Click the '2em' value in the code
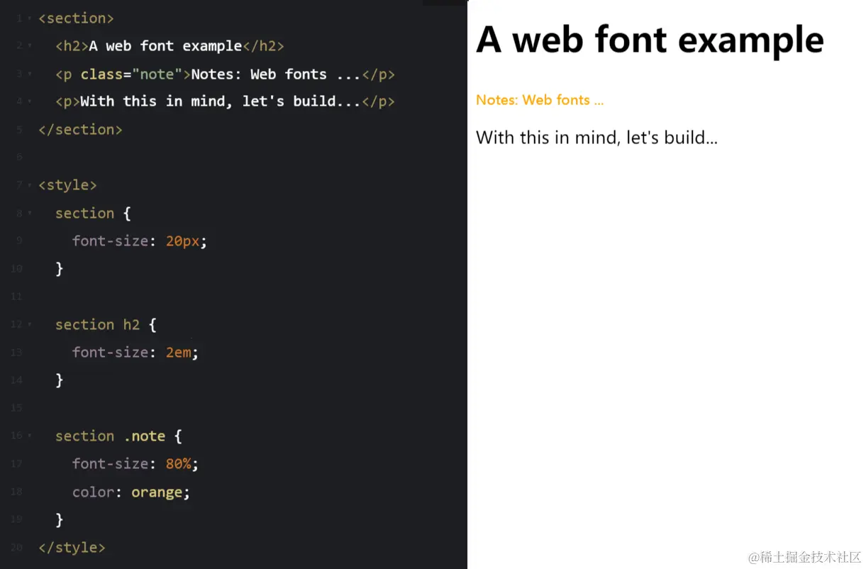 click(179, 352)
